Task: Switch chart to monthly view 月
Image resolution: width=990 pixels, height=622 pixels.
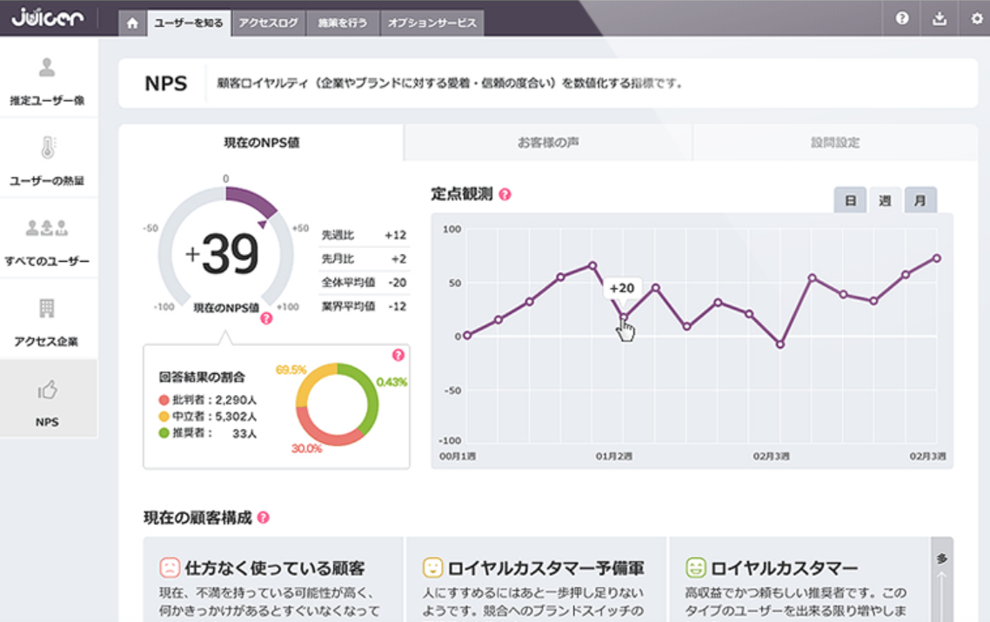Action: [x=920, y=201]
